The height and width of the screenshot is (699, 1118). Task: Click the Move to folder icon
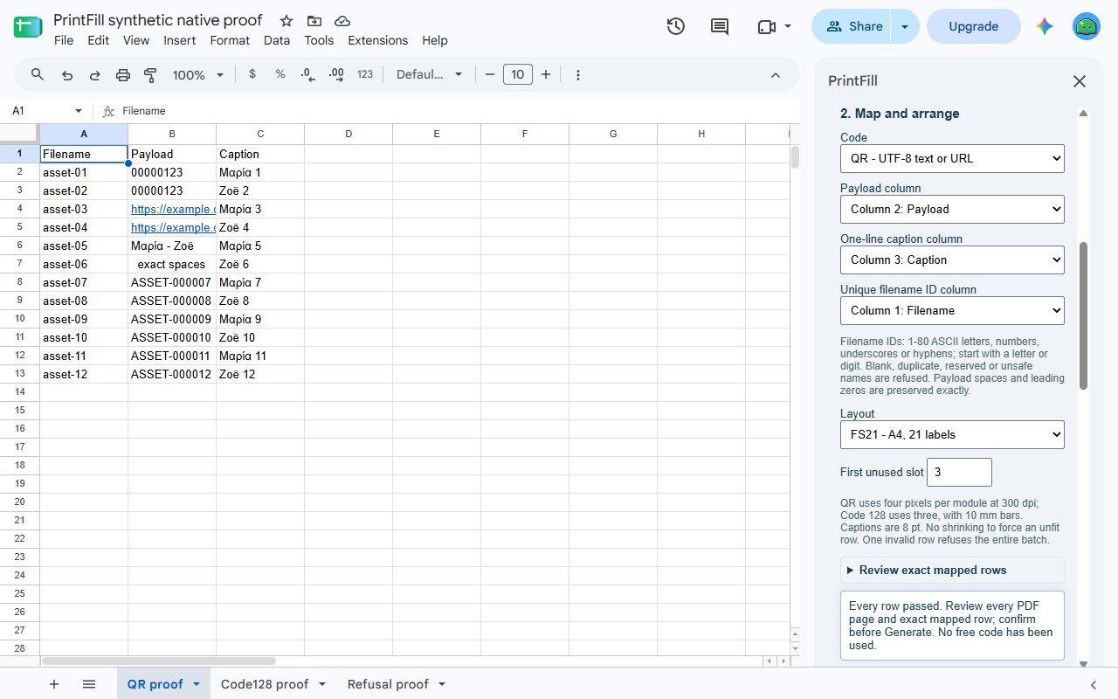pos(314,21)
